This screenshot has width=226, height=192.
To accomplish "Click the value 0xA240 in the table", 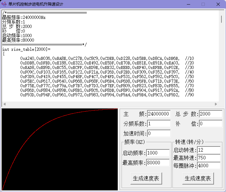I will click(28, 58).
